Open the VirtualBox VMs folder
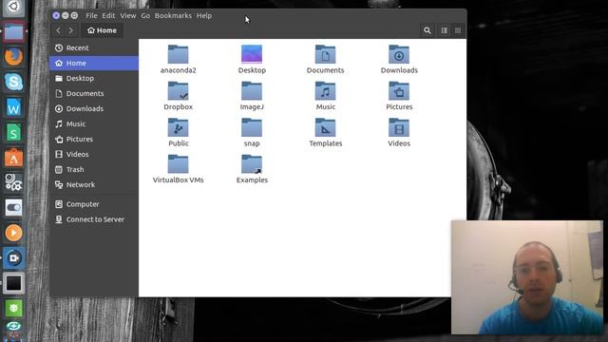 click(x=178, y=164)
